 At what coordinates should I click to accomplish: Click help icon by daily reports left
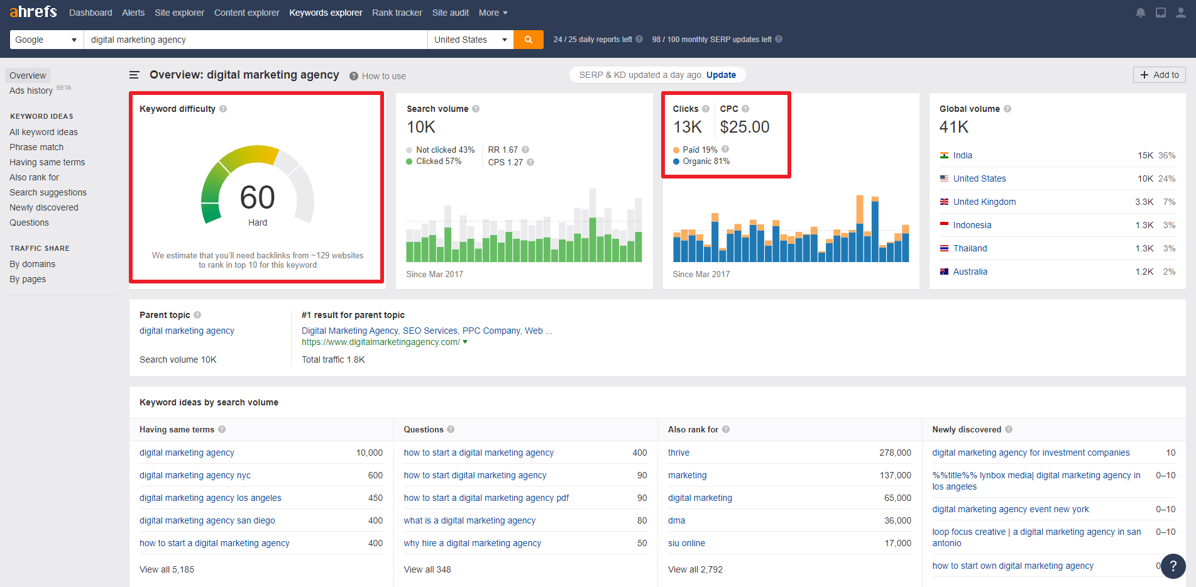[639, 39]
